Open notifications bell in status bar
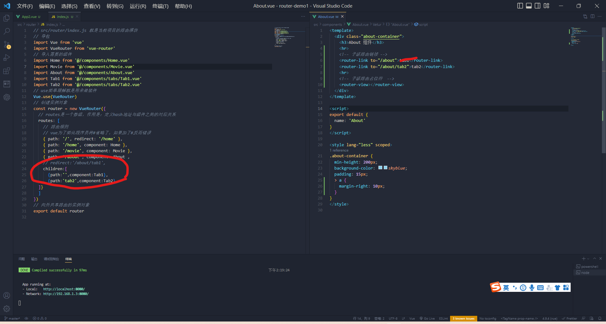Viewport: 606px width, 324px height. 600,319
